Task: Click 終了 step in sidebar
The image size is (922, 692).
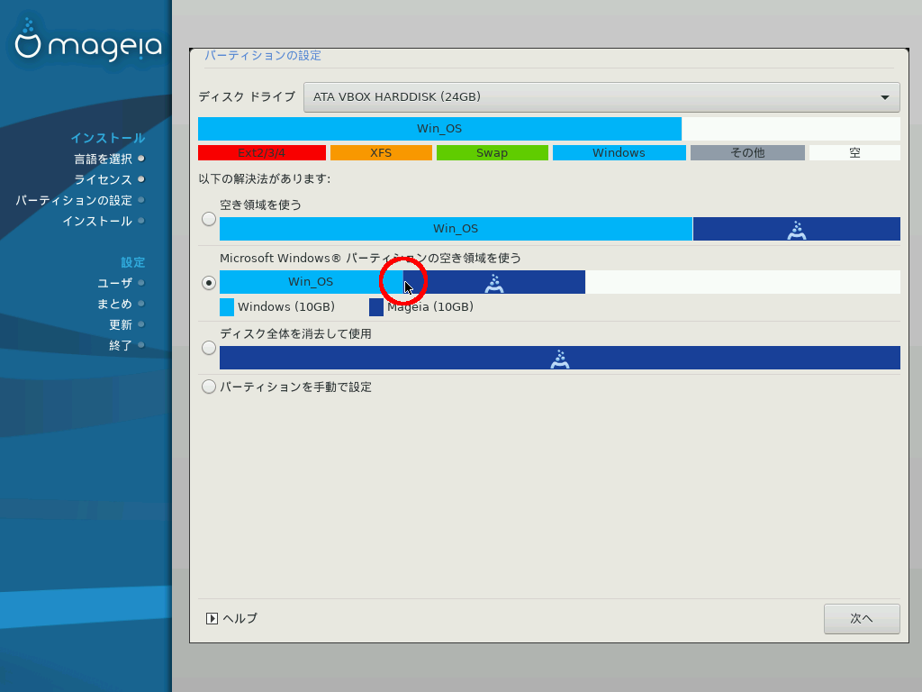Action: 121,345
